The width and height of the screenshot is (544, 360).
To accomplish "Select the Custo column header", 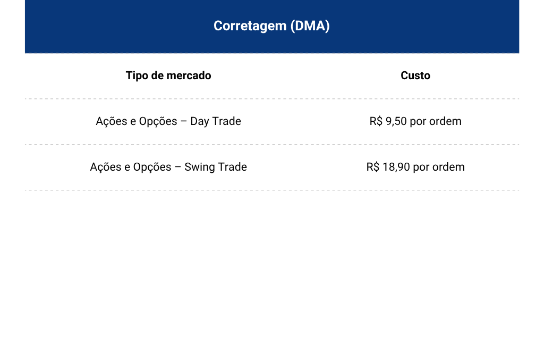I will (415, 76).
